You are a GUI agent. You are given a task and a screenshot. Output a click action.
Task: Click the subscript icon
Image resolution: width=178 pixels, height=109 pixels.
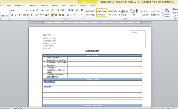(x=28, y=15)
